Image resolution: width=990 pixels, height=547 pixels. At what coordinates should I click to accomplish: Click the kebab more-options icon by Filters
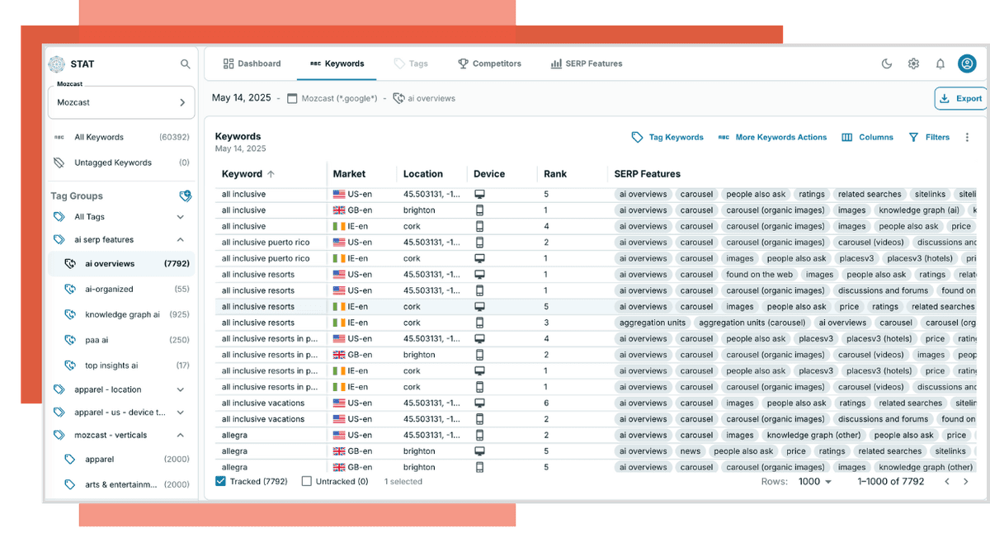tap(967, 138)
